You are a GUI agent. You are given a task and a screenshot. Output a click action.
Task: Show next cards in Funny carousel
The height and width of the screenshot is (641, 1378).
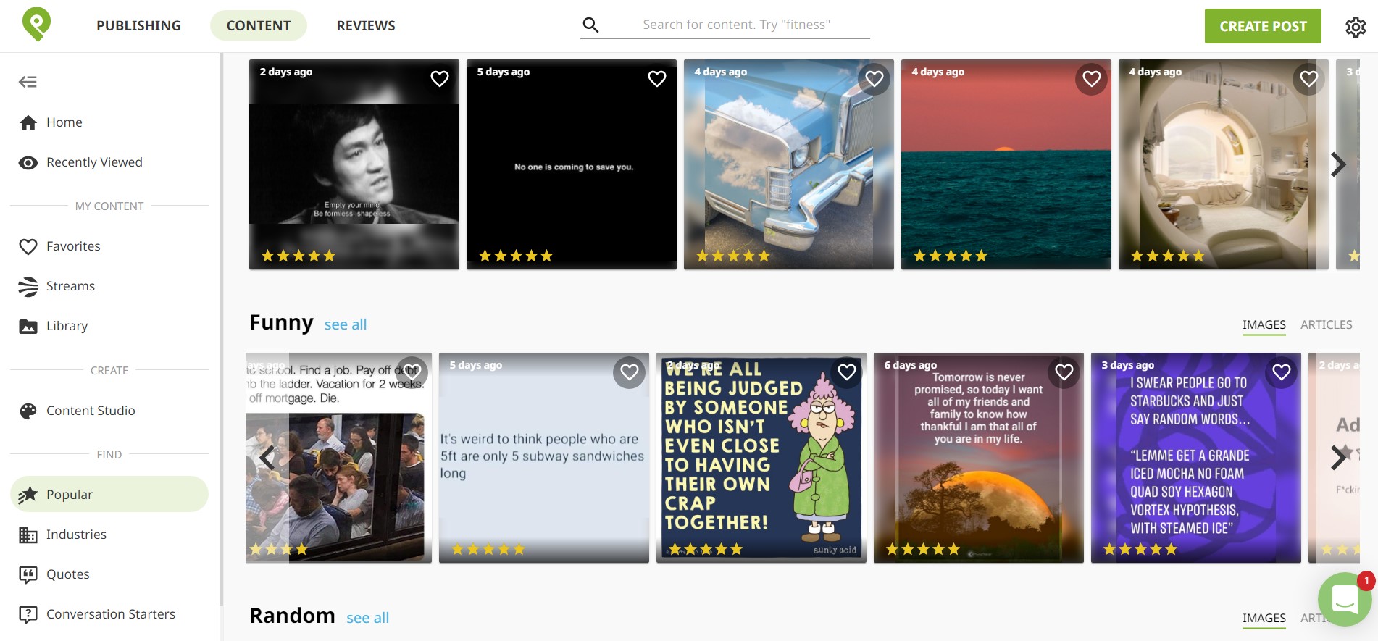1338,458
